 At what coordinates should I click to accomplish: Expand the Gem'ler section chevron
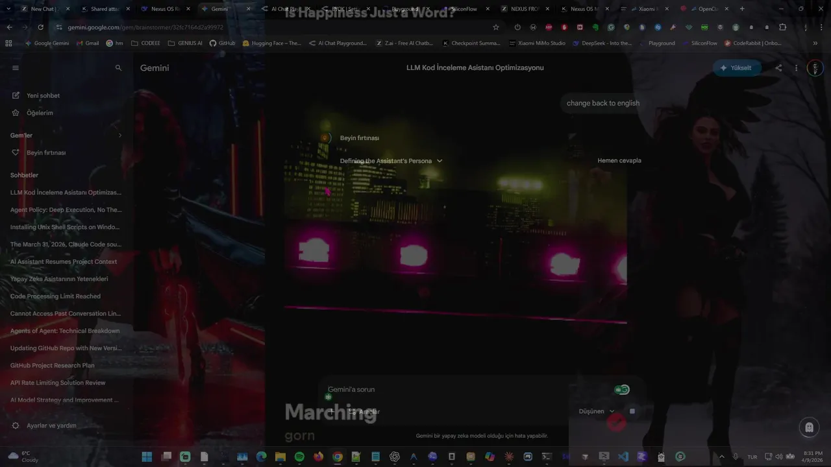pos(119,136)
